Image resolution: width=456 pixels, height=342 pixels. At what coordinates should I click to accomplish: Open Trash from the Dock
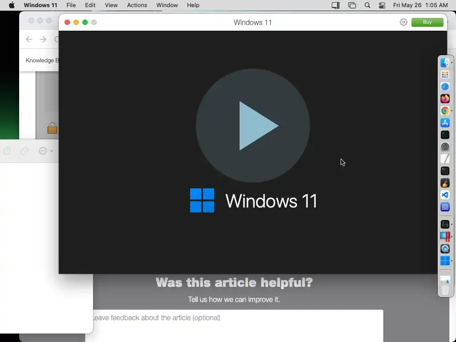(445, 290)
